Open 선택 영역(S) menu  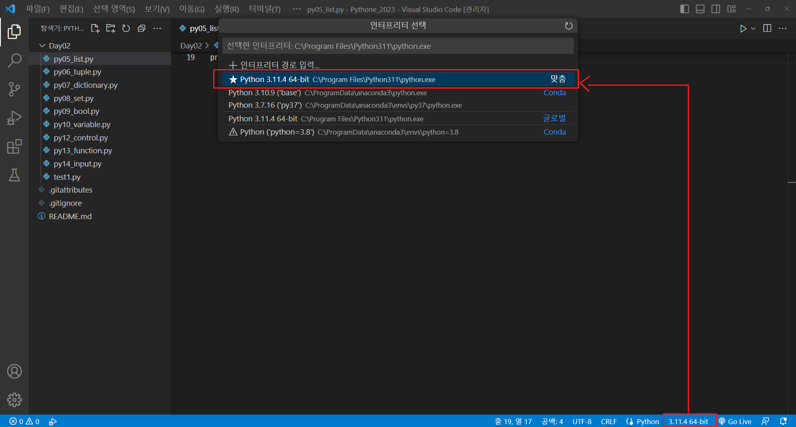pos(114,9)
